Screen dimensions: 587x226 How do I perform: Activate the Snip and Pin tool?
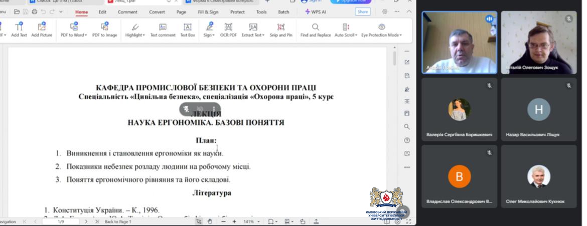(280, 30)
